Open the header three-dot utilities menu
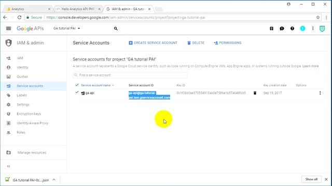 point(313,28)
